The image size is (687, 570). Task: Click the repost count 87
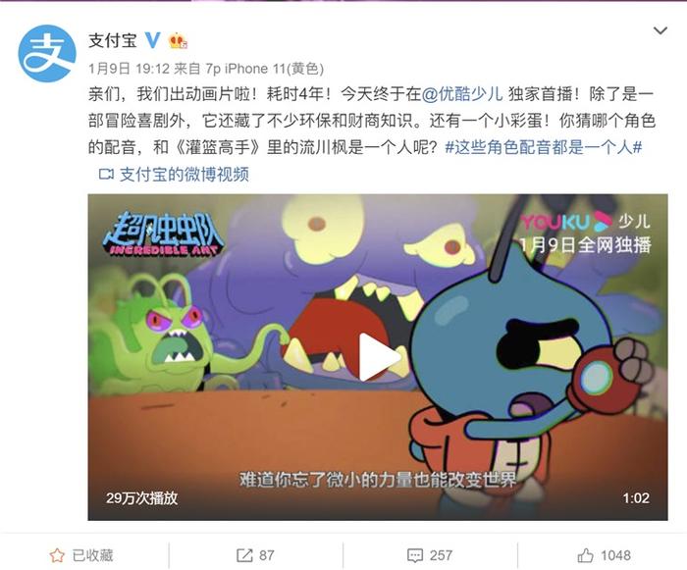point(266,555)
